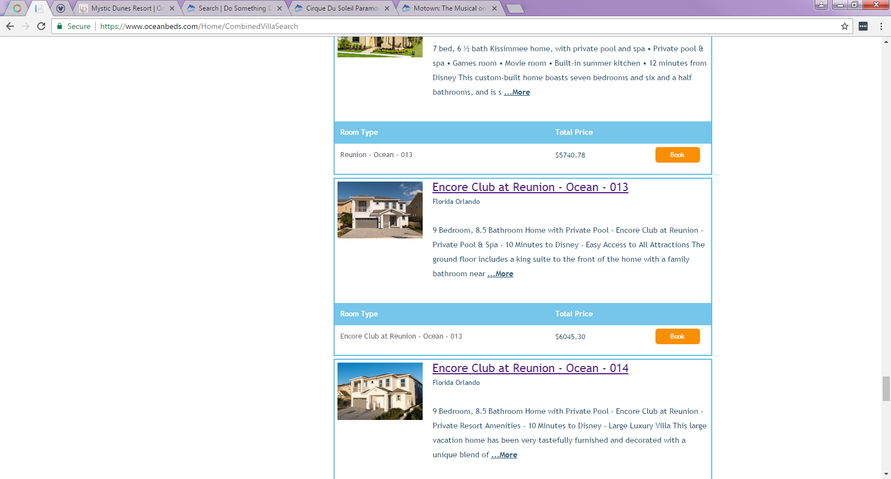Click the room type 'Encore Club at Reunion - Ocean - 013'
Viewport: 891px width, 479px height.
401,336
